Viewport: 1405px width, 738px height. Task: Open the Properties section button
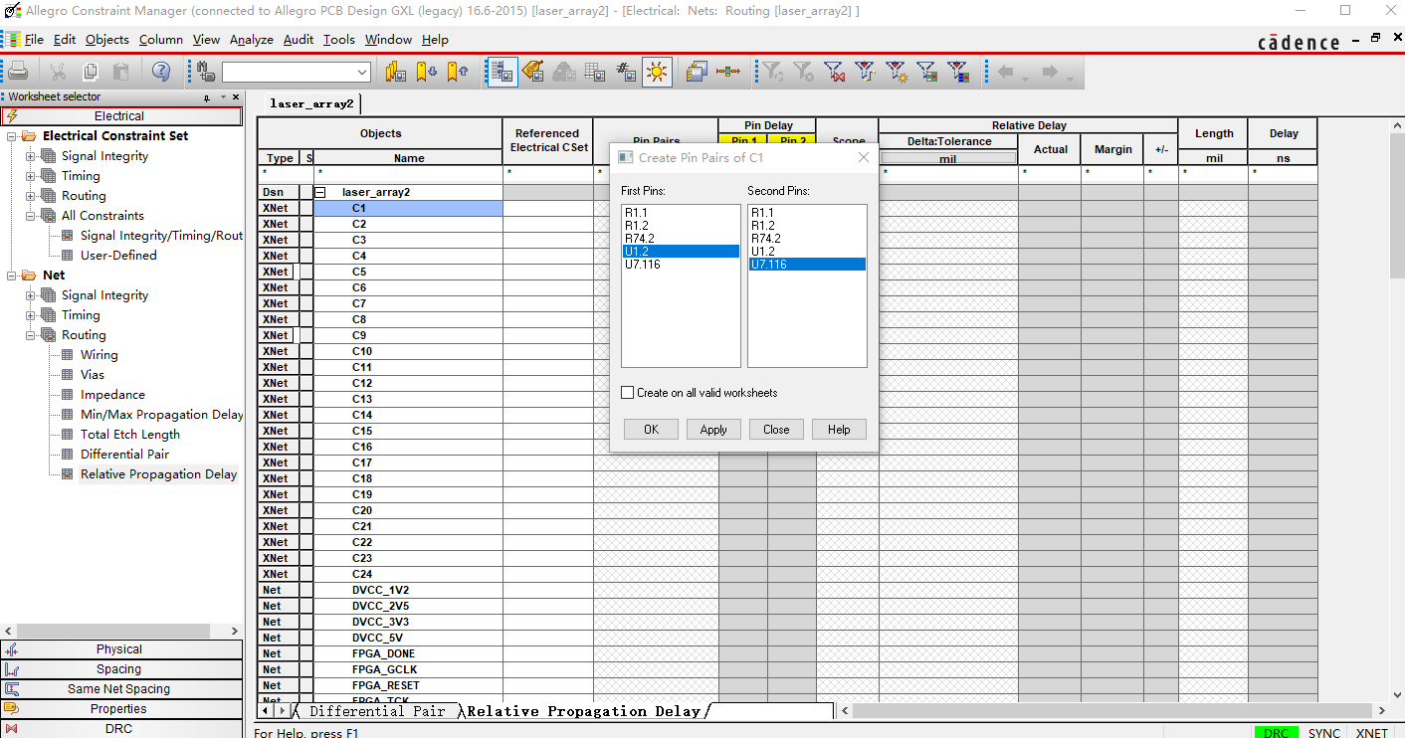(x=120, y=709)
